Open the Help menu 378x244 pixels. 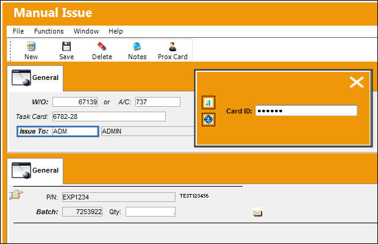[116, 31]
